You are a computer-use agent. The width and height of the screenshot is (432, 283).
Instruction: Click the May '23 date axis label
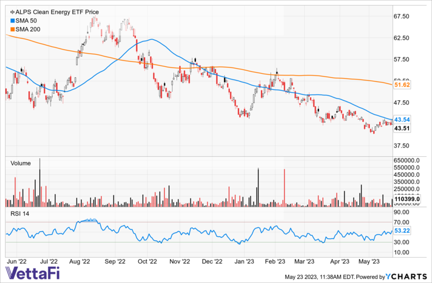(x=370, y=261)
